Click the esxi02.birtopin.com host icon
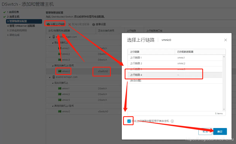 point(54,77)
